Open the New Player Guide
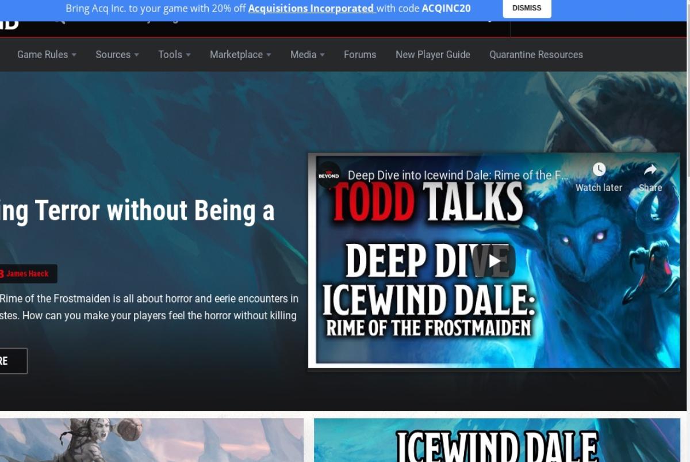The width and height of the screenshot is (690, 462). pyautogui.click(x=433, y=55)
